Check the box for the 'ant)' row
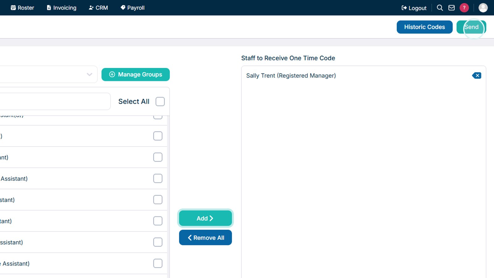This screenshot has height=278, width=494. click(x=158, y=157)
